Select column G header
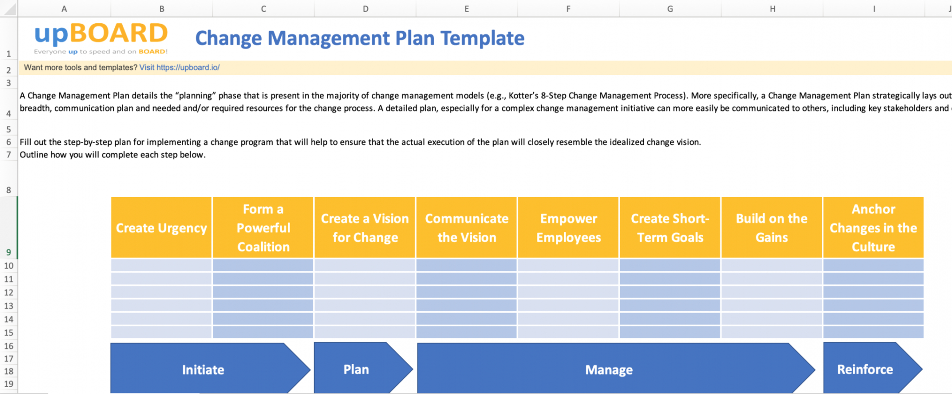The width and height of the screenshot is (952, 394). [670, 9]
